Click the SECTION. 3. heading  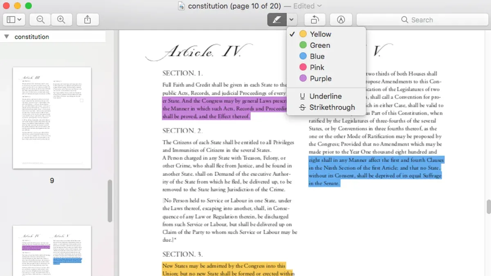[182, 254]
